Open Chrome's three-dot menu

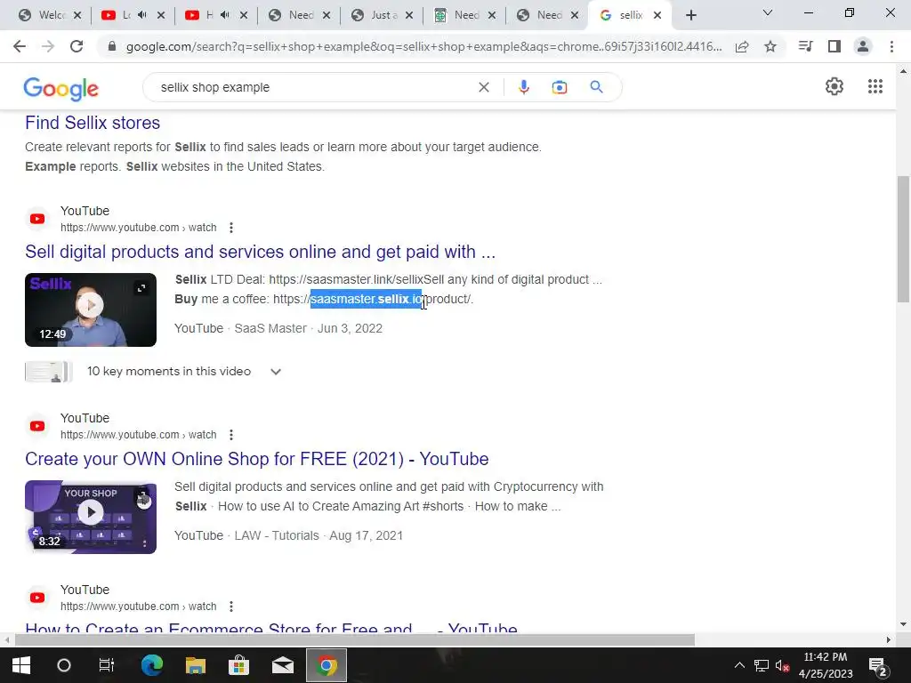click(x=891, y=46)
